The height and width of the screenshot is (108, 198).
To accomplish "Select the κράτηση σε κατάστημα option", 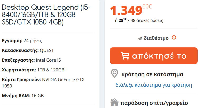I will tap(152, 74).
